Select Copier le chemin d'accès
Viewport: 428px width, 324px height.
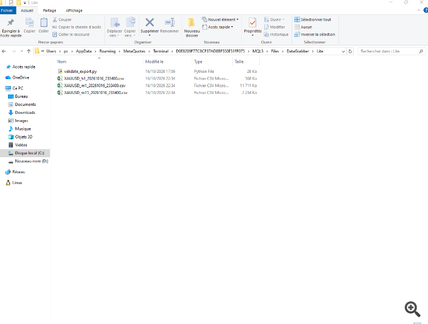tap(76, 27)
